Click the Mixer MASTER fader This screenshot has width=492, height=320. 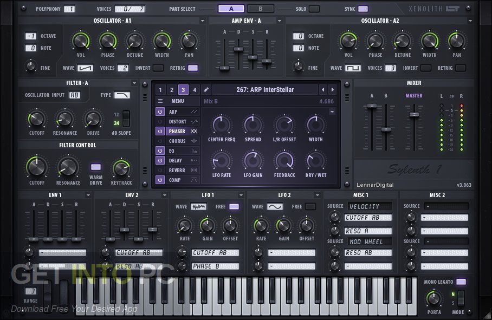tap(414, 114)
